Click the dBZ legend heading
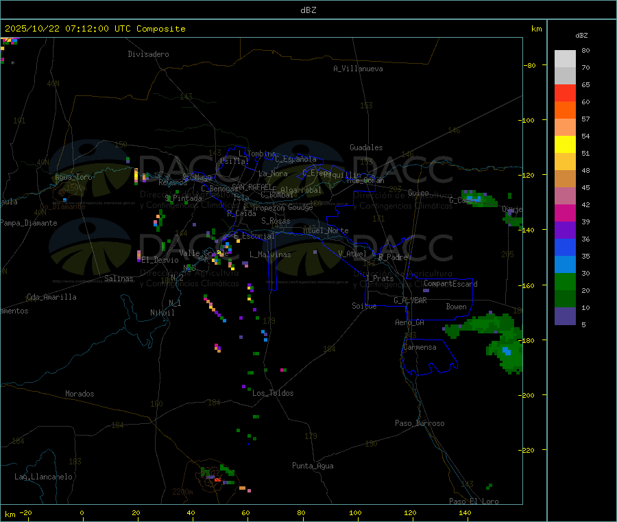 point(581,36)
